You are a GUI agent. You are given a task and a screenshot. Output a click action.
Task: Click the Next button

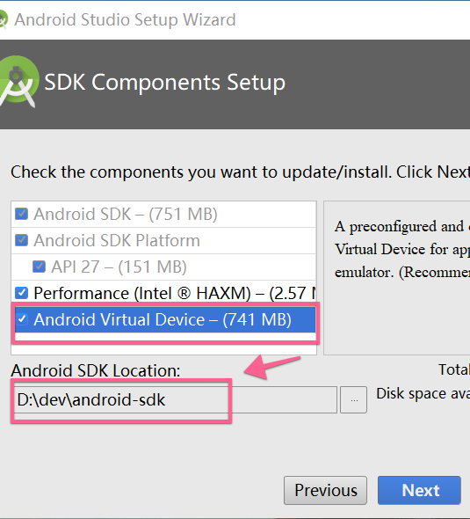(x=419, y=490)
